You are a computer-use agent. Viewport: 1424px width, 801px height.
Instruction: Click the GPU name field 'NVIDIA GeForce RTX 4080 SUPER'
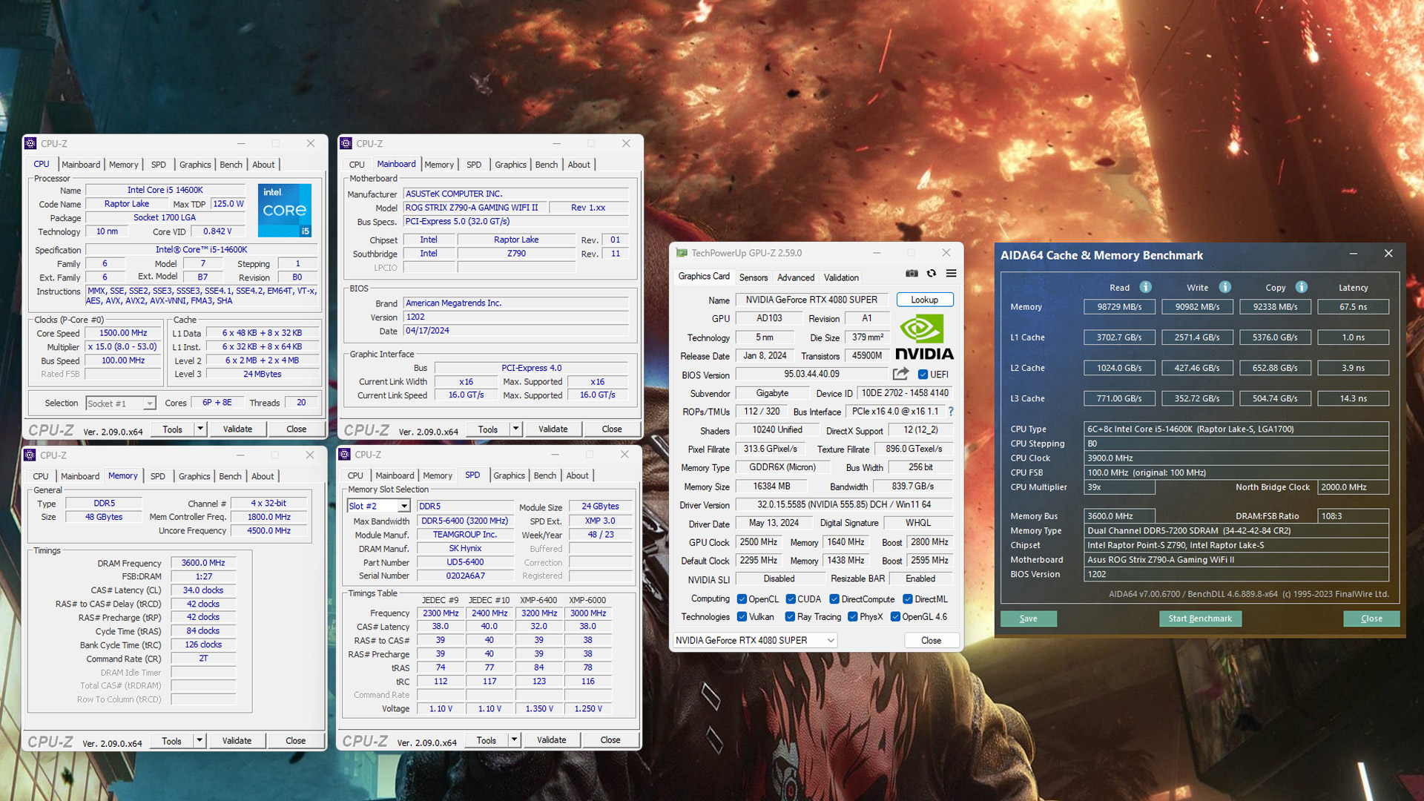(811, 300)
